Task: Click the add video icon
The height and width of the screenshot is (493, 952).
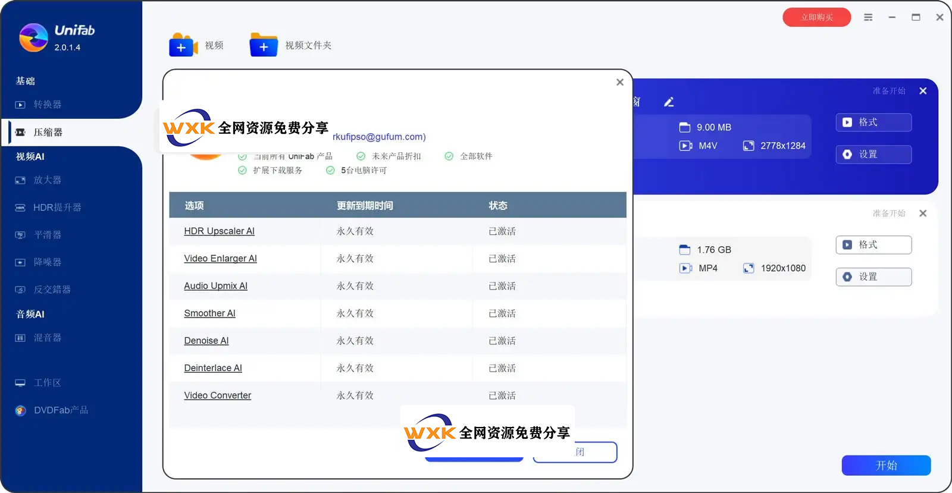Action: point(183,45)
